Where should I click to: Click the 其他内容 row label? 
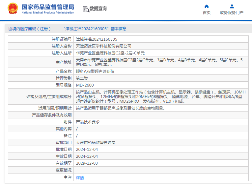[x=64, y=129]
